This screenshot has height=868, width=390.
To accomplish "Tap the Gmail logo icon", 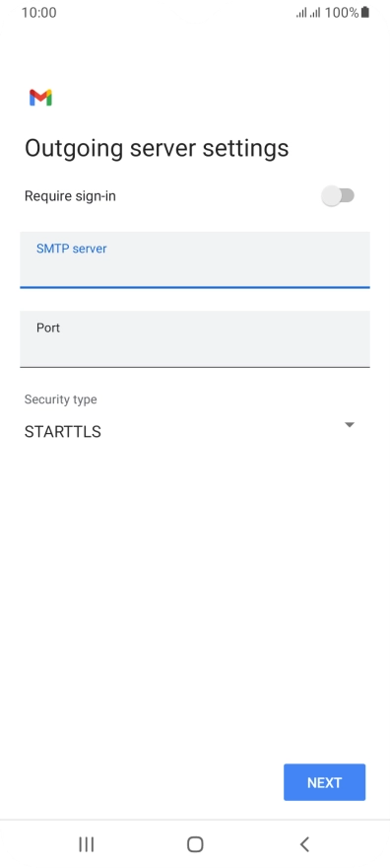I will pyautogui.click(x=40, y=98).
